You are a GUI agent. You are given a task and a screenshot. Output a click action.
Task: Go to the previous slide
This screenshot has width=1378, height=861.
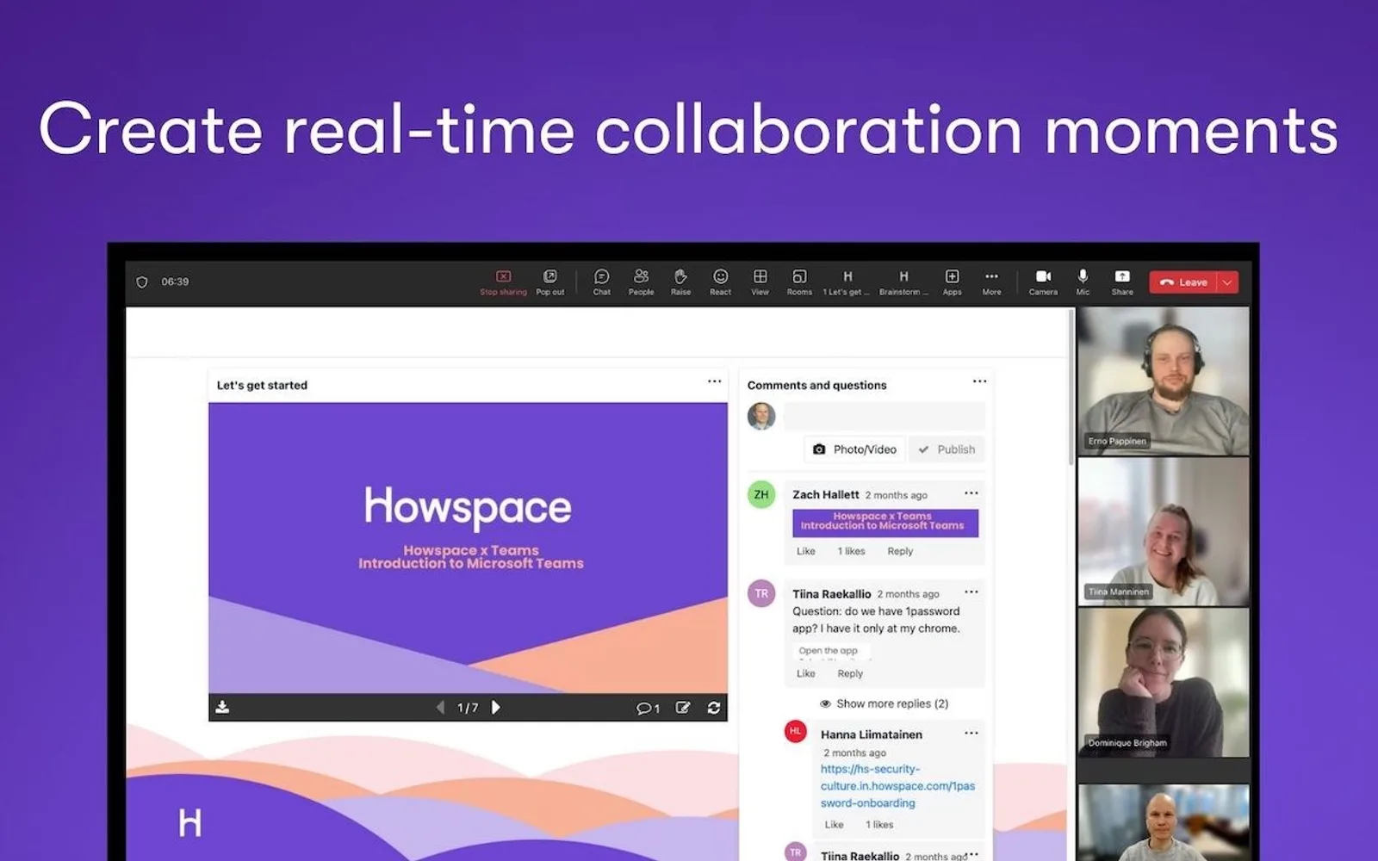[440, 707]
